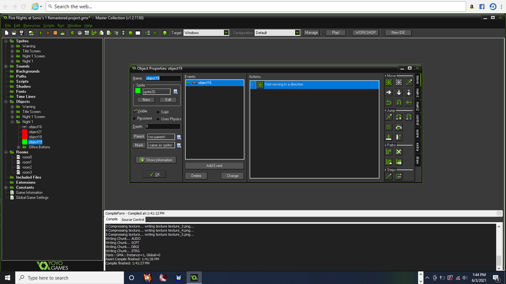Image resolution: width=506 pixels, height=284 pixels.
Task: Pick the Path Speed action icon
Action: (399, 162)
